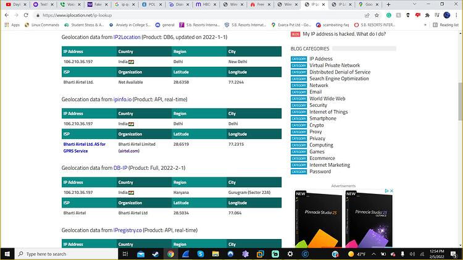The image size is (463, 260).
Task: Open 'My IP address is hacked' blog post
Action: (x=344, y=34)
